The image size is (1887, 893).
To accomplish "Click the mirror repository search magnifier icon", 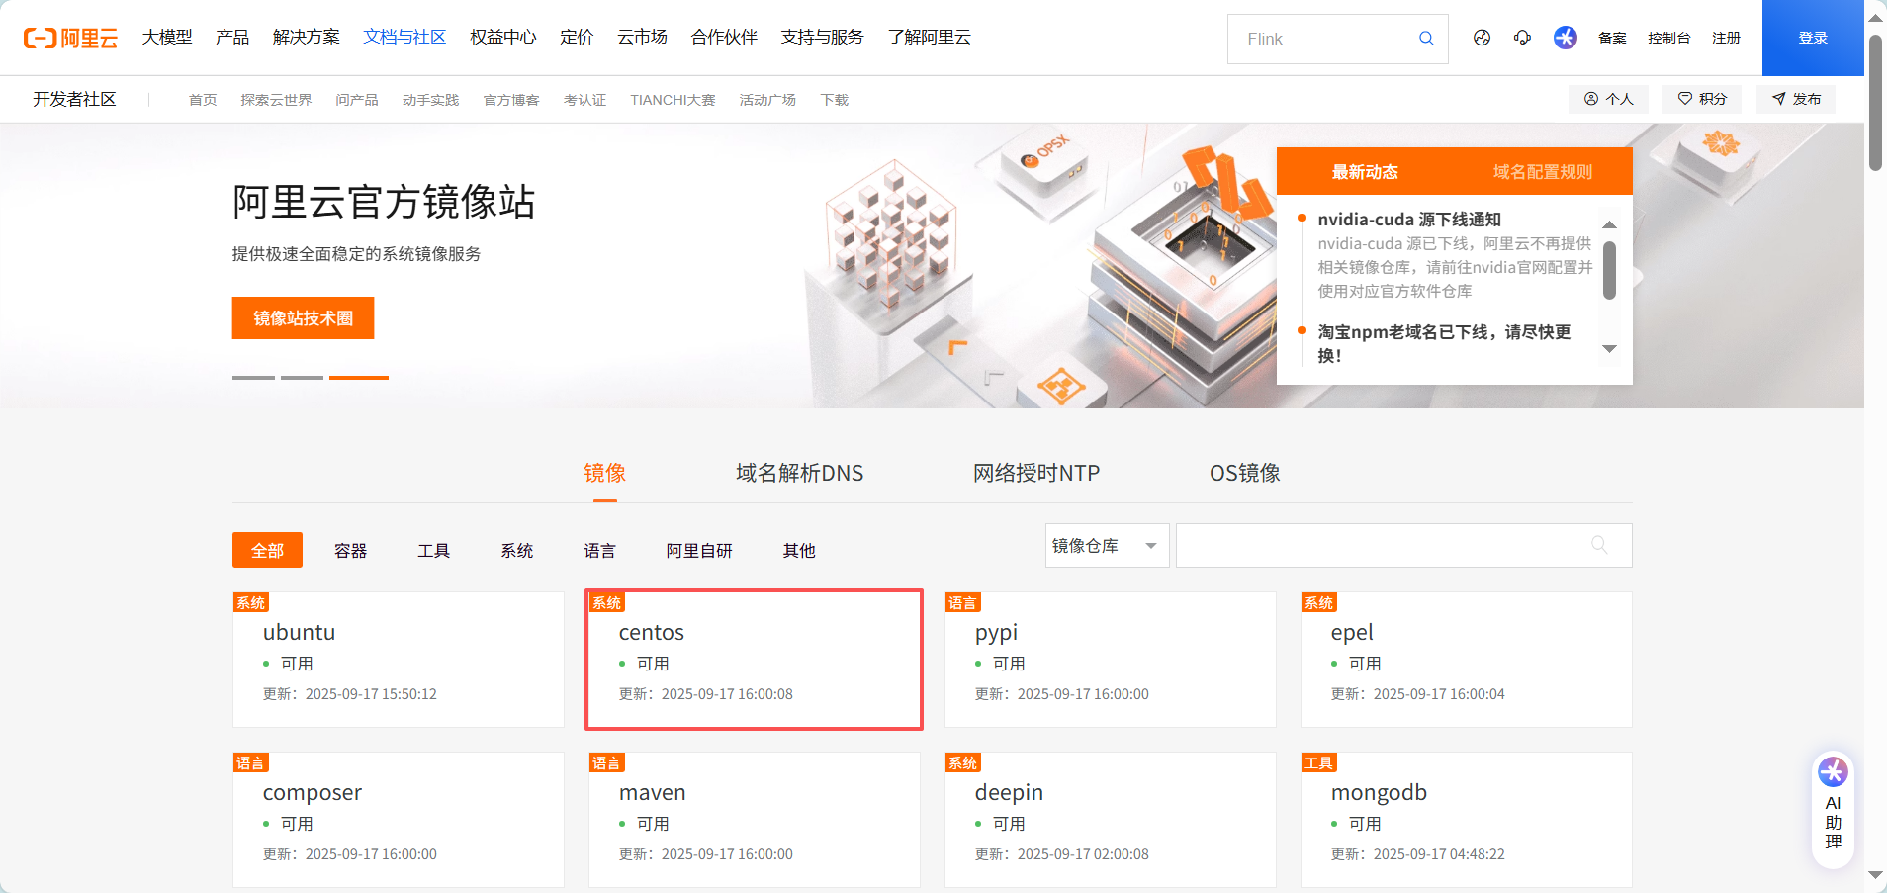I will [x=1599, y=545].
